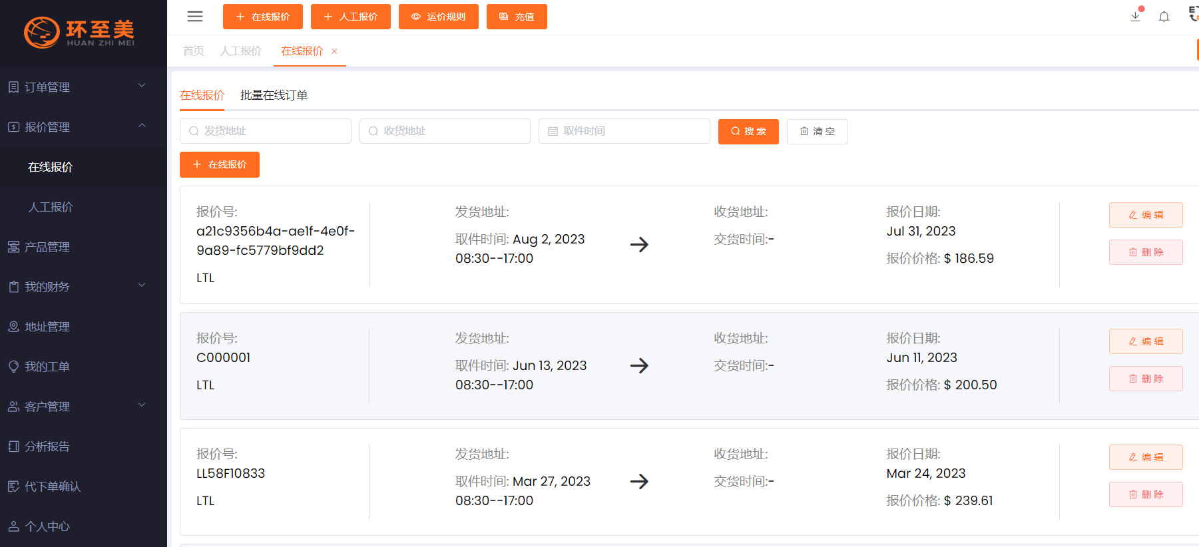Click the download icon in header
The height and width of the screenshot is (547, 1199).
coord(1135,17)
